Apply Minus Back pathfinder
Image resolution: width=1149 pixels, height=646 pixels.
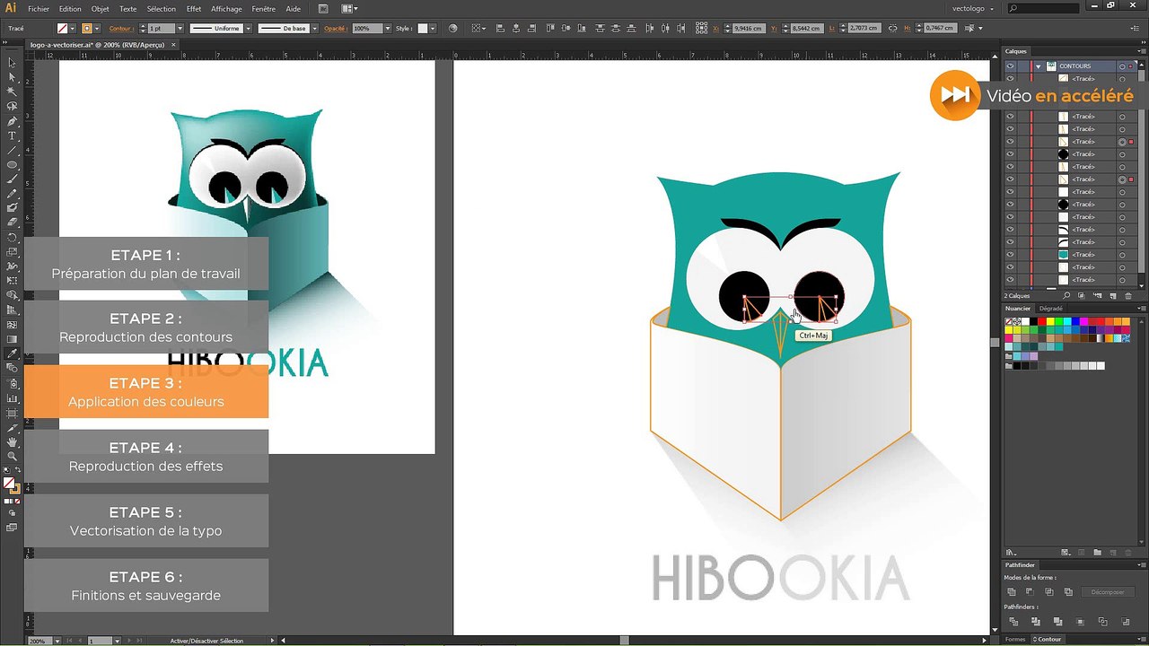click(1126, 622)
